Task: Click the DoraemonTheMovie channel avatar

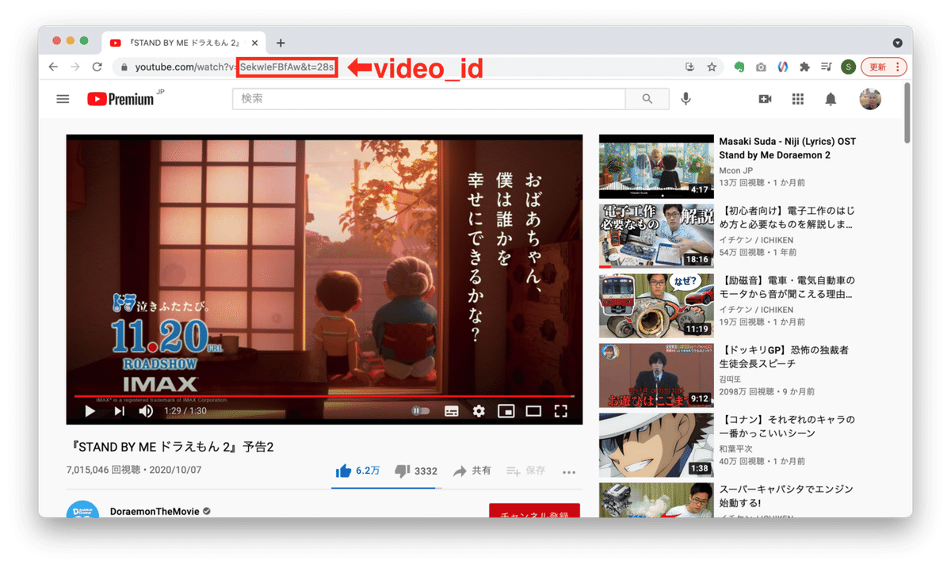Action: click(82, 509)
